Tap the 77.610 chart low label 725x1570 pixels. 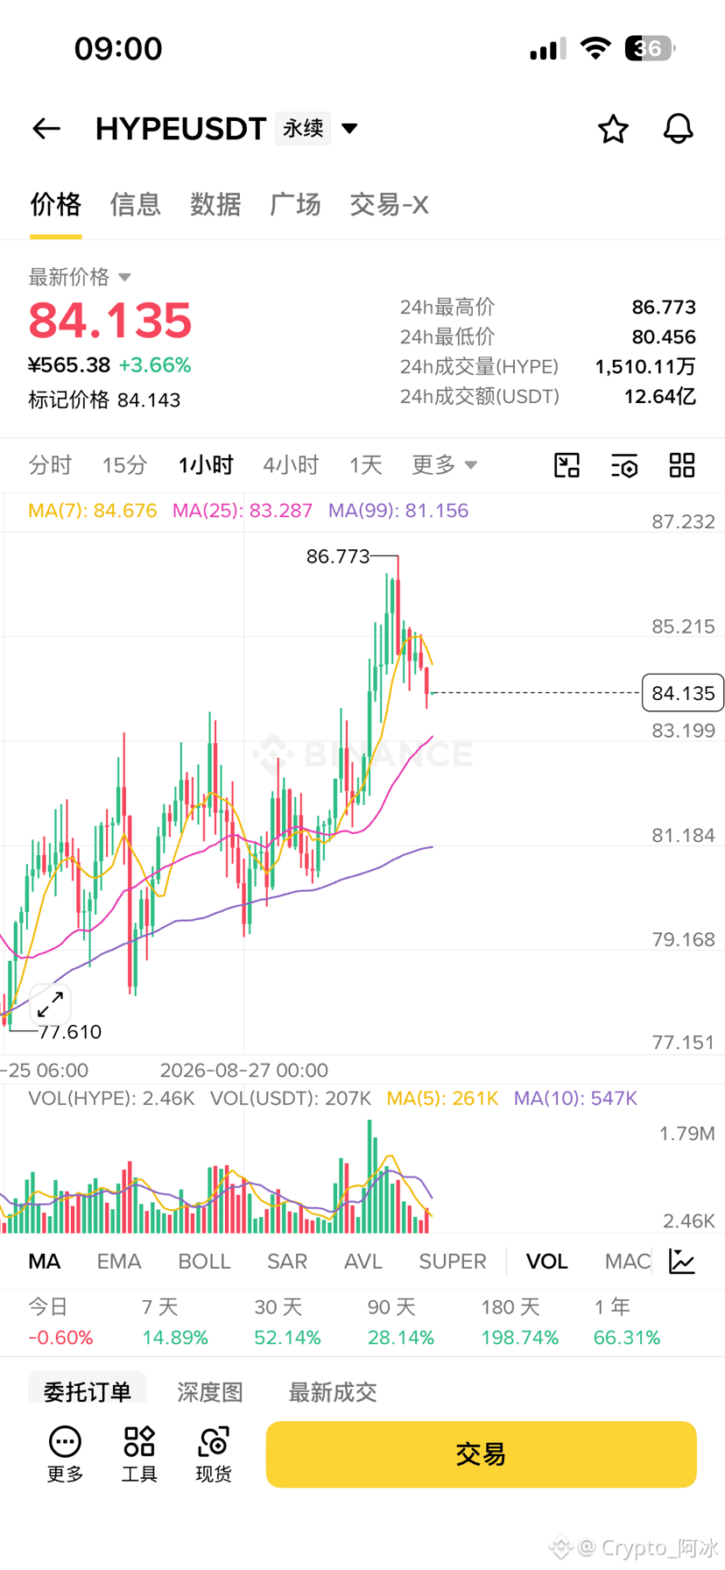70,1032
